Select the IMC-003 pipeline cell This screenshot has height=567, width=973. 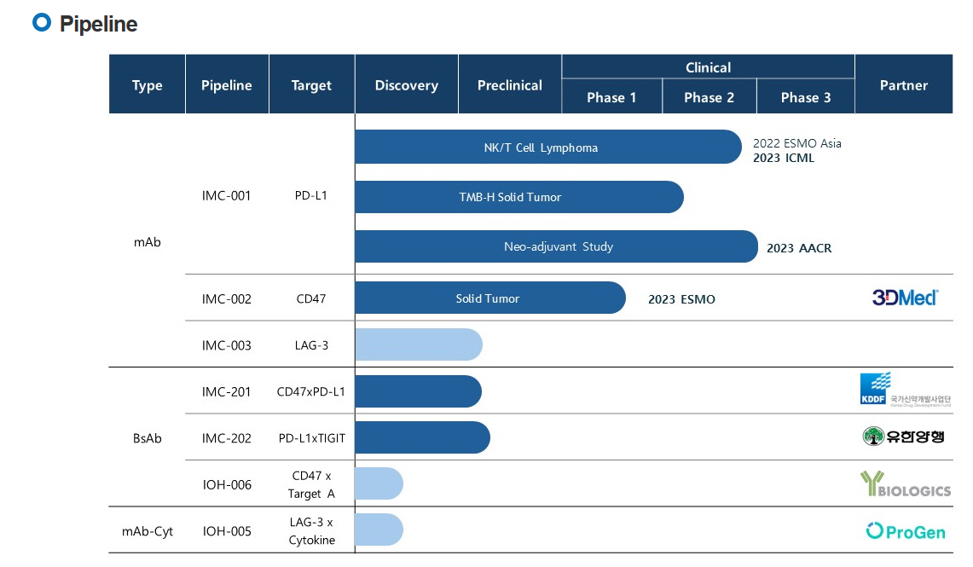(x=227, y=345)
